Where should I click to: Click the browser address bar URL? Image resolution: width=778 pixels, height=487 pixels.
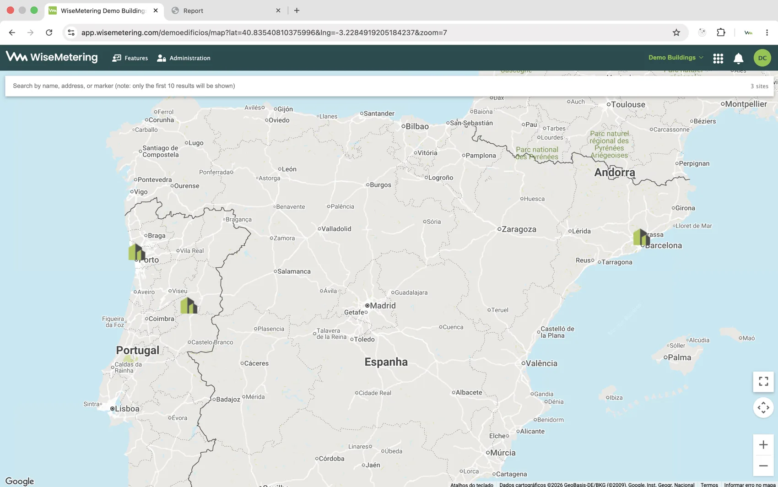tap(264, 32)
